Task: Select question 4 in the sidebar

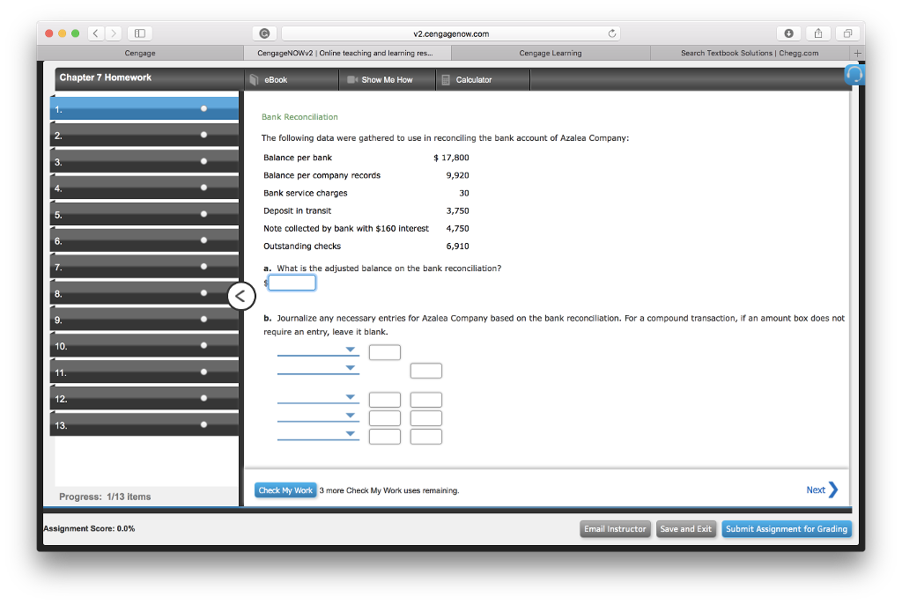Action: (144, 188)
